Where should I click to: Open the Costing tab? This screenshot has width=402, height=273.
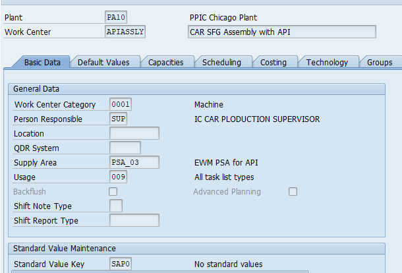point(273,62)
